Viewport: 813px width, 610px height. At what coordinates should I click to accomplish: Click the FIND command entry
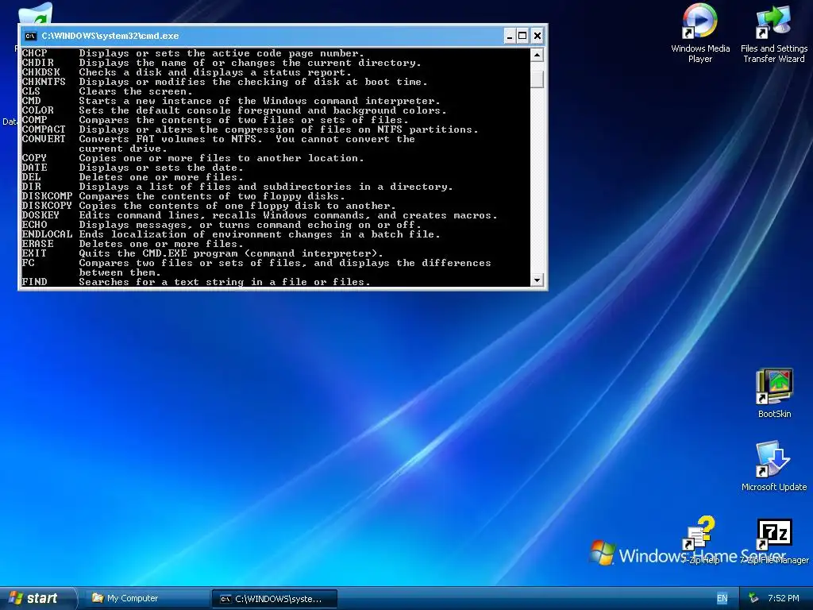tap(197, 282)
